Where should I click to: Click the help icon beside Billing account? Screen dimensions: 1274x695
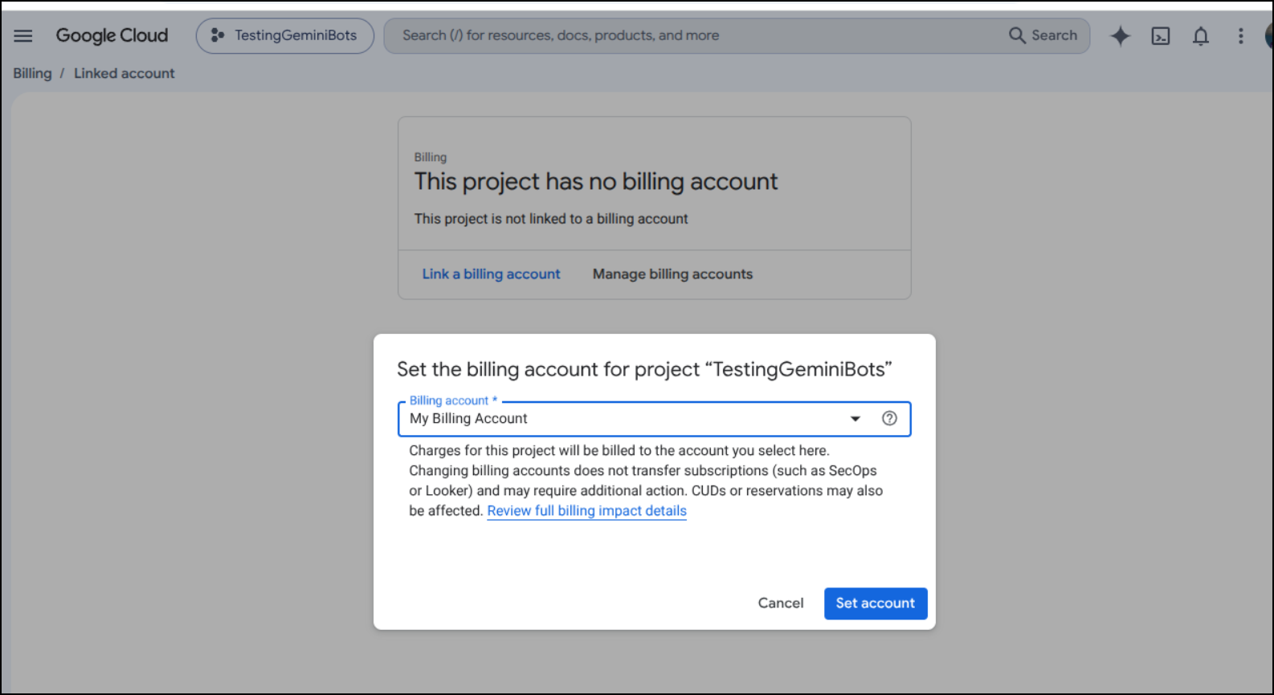(x=889, y=418)
